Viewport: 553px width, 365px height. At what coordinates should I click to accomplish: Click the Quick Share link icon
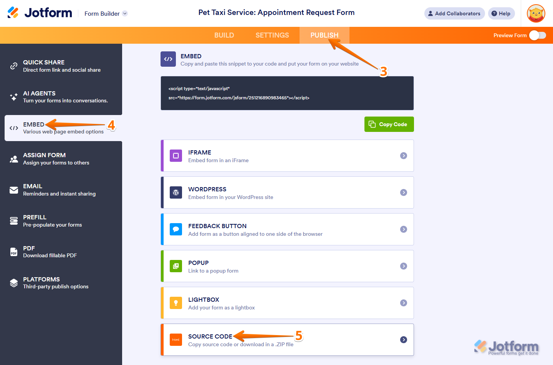tap(14, 66)
